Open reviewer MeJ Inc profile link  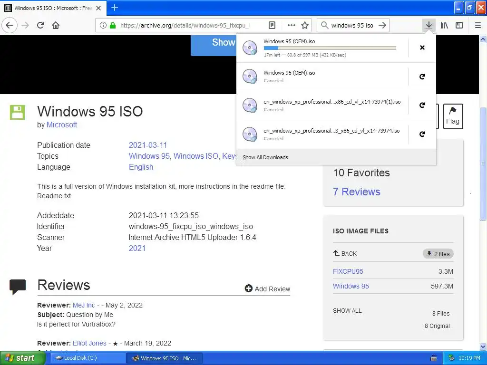[x=84, y=306]
